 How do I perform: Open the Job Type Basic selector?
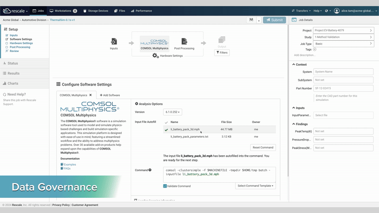coord(343,44)
